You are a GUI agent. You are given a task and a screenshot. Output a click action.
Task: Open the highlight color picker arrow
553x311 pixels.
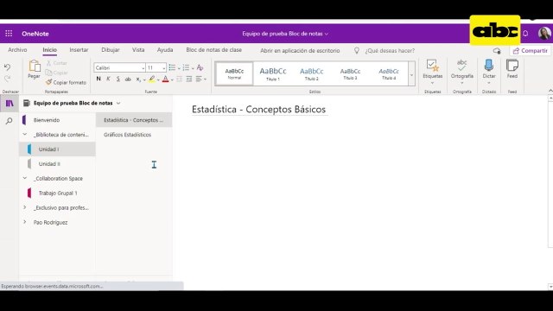coord(158,79)
